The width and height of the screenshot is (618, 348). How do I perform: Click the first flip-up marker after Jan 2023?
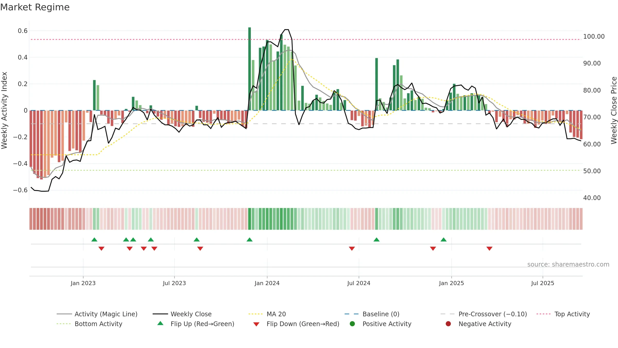pyautogui.click(x=94, y=239)
